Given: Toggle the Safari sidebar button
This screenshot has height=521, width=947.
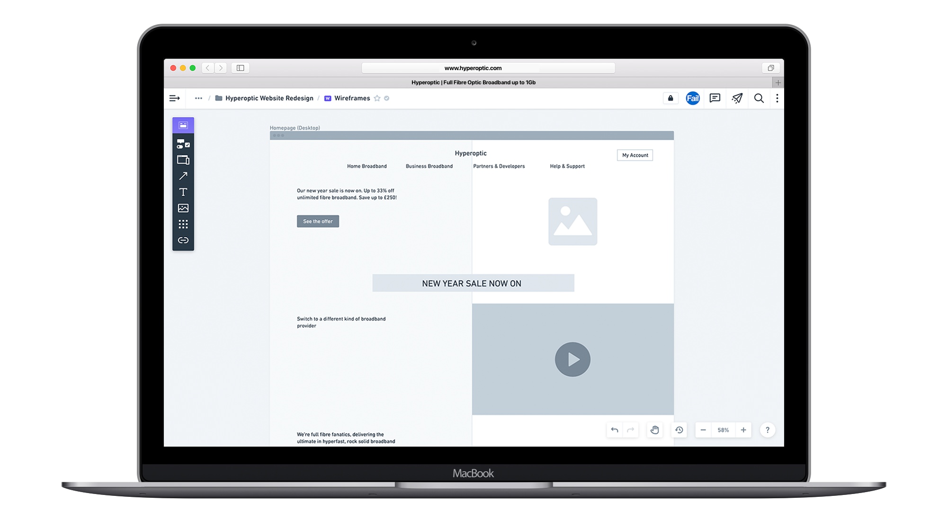Looking at the screenshot, I should (x=241, y=68).
